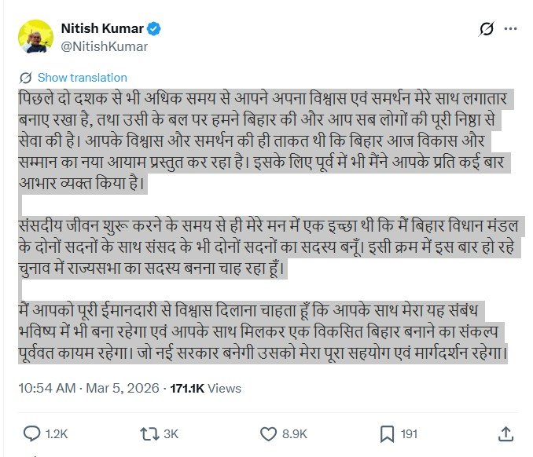Viewport: 533px width, 457px height.
Task: Click the 191 bookmarks count
Action: pyautogui.click(x=409, y=434)
